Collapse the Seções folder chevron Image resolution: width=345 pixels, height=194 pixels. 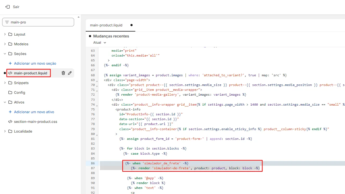[5, 54]
